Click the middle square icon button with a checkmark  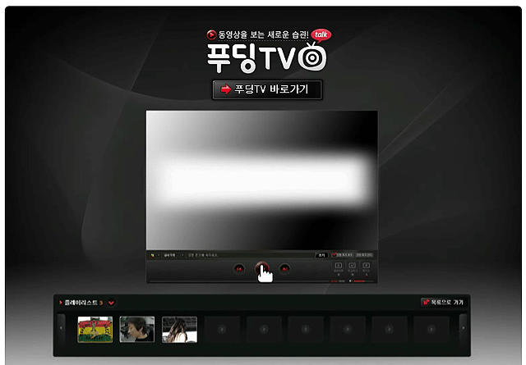(353, 266)
